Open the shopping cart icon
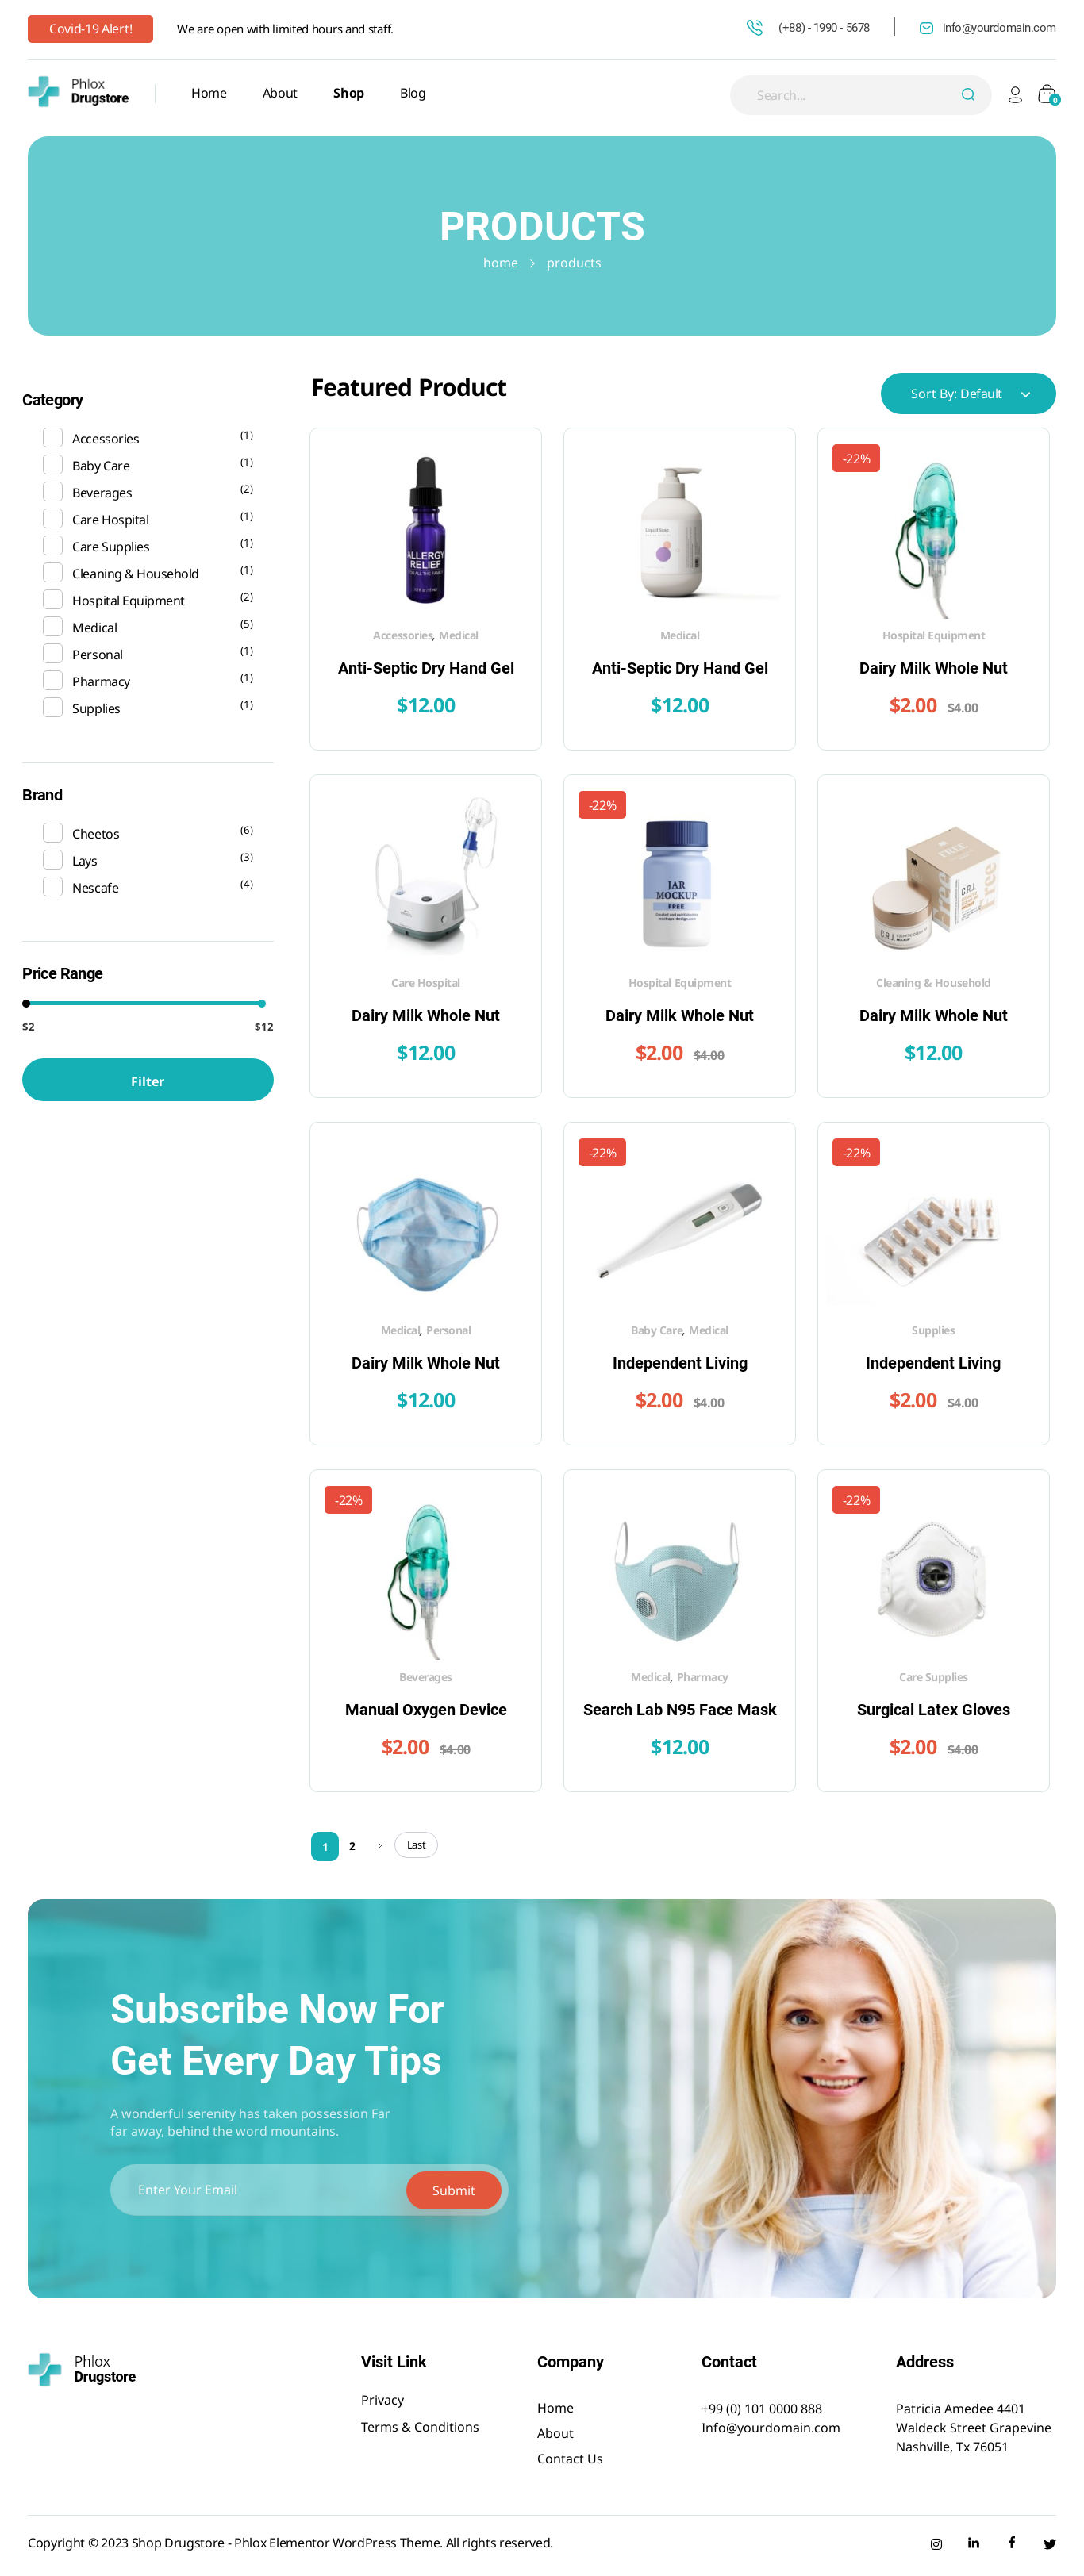Viewport: 1084px width, 2576px height. 1047,95
